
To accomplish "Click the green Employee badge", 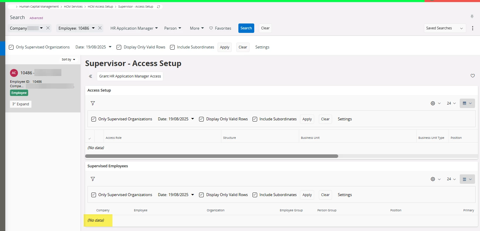I will (19, 93).
